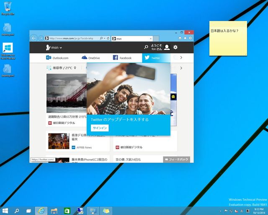
Task: Click the weather location pin icon
Action: tap(75, 68)
